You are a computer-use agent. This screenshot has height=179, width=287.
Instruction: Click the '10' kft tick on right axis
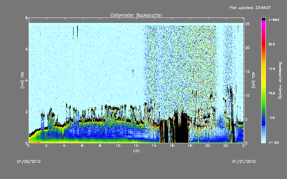(247, 96)
